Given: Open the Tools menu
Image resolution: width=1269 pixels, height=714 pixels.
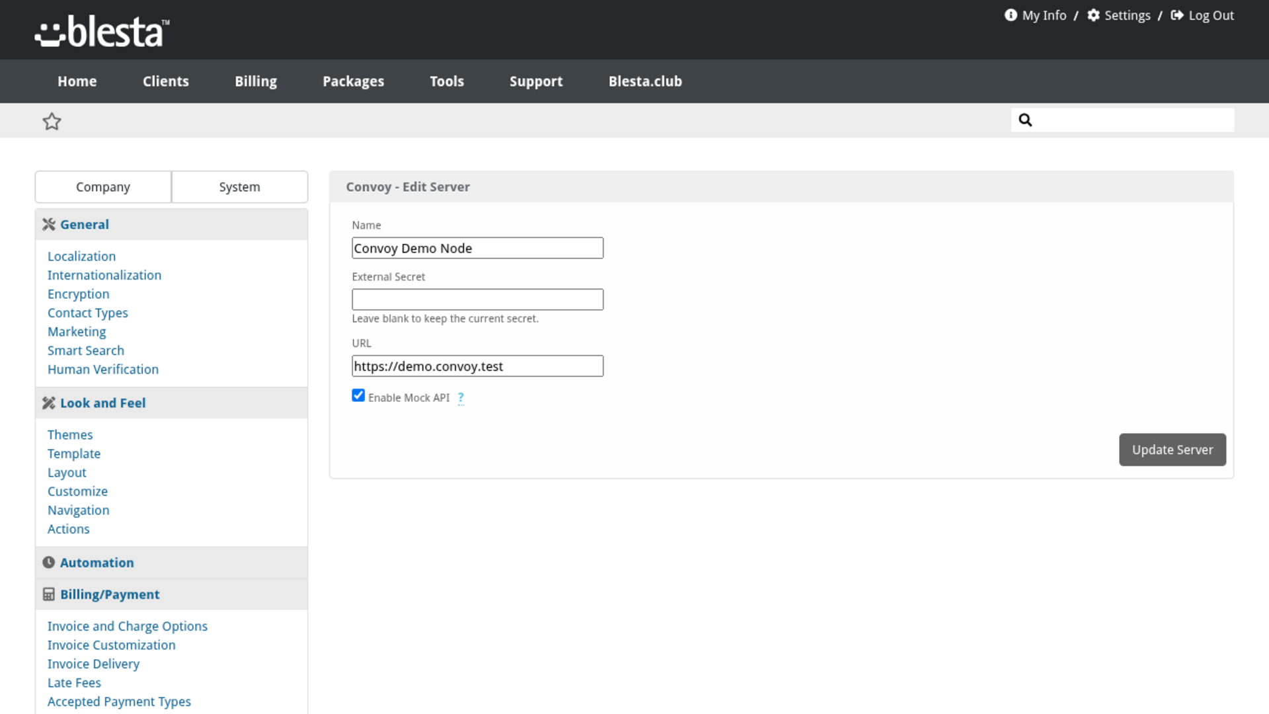Looking at the screenshot, I should click(447, 81).
